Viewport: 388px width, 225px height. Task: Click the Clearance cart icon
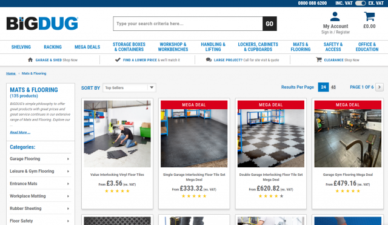click(x=319, y=59)
